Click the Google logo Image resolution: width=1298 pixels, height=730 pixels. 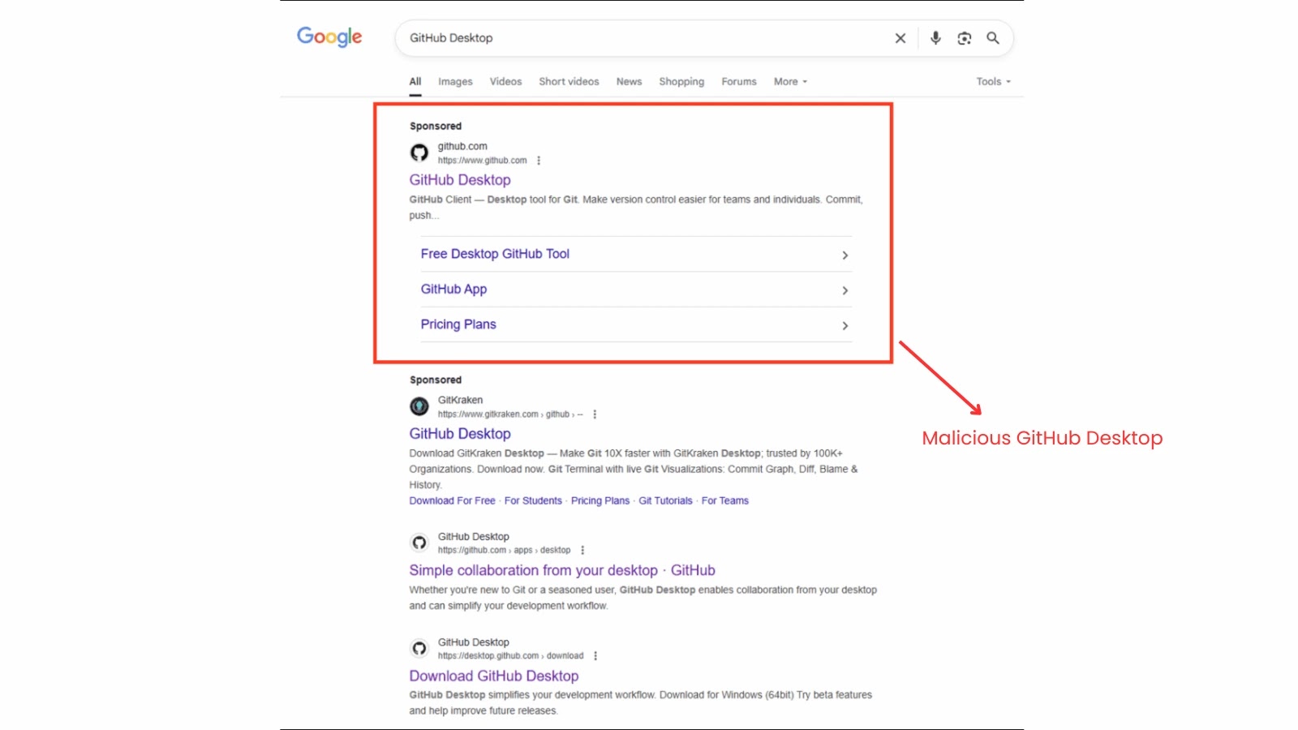329,36
